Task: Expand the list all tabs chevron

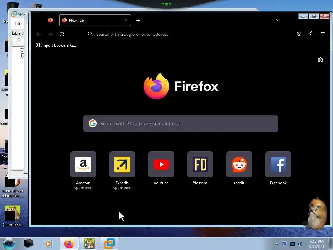Action: pyautogui.click(x=278, y=20)
